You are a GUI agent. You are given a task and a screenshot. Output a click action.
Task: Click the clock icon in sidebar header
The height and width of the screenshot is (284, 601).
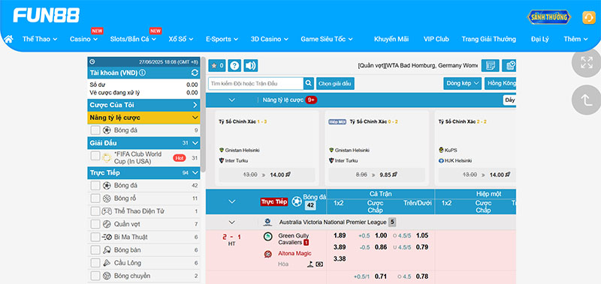coord(92,61)
